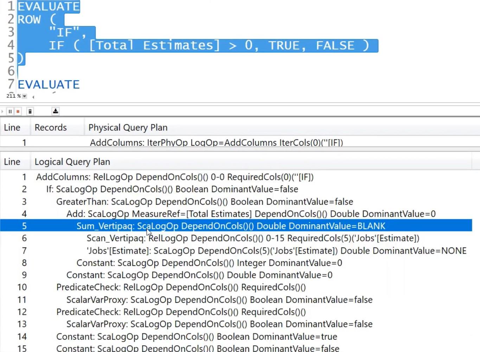Click Line header in Logical plan grid
Image resolution: width=480 pixels, height=352 pixels.
12,162
